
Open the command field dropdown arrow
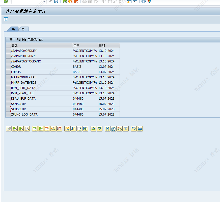click(x=44, y=2)
